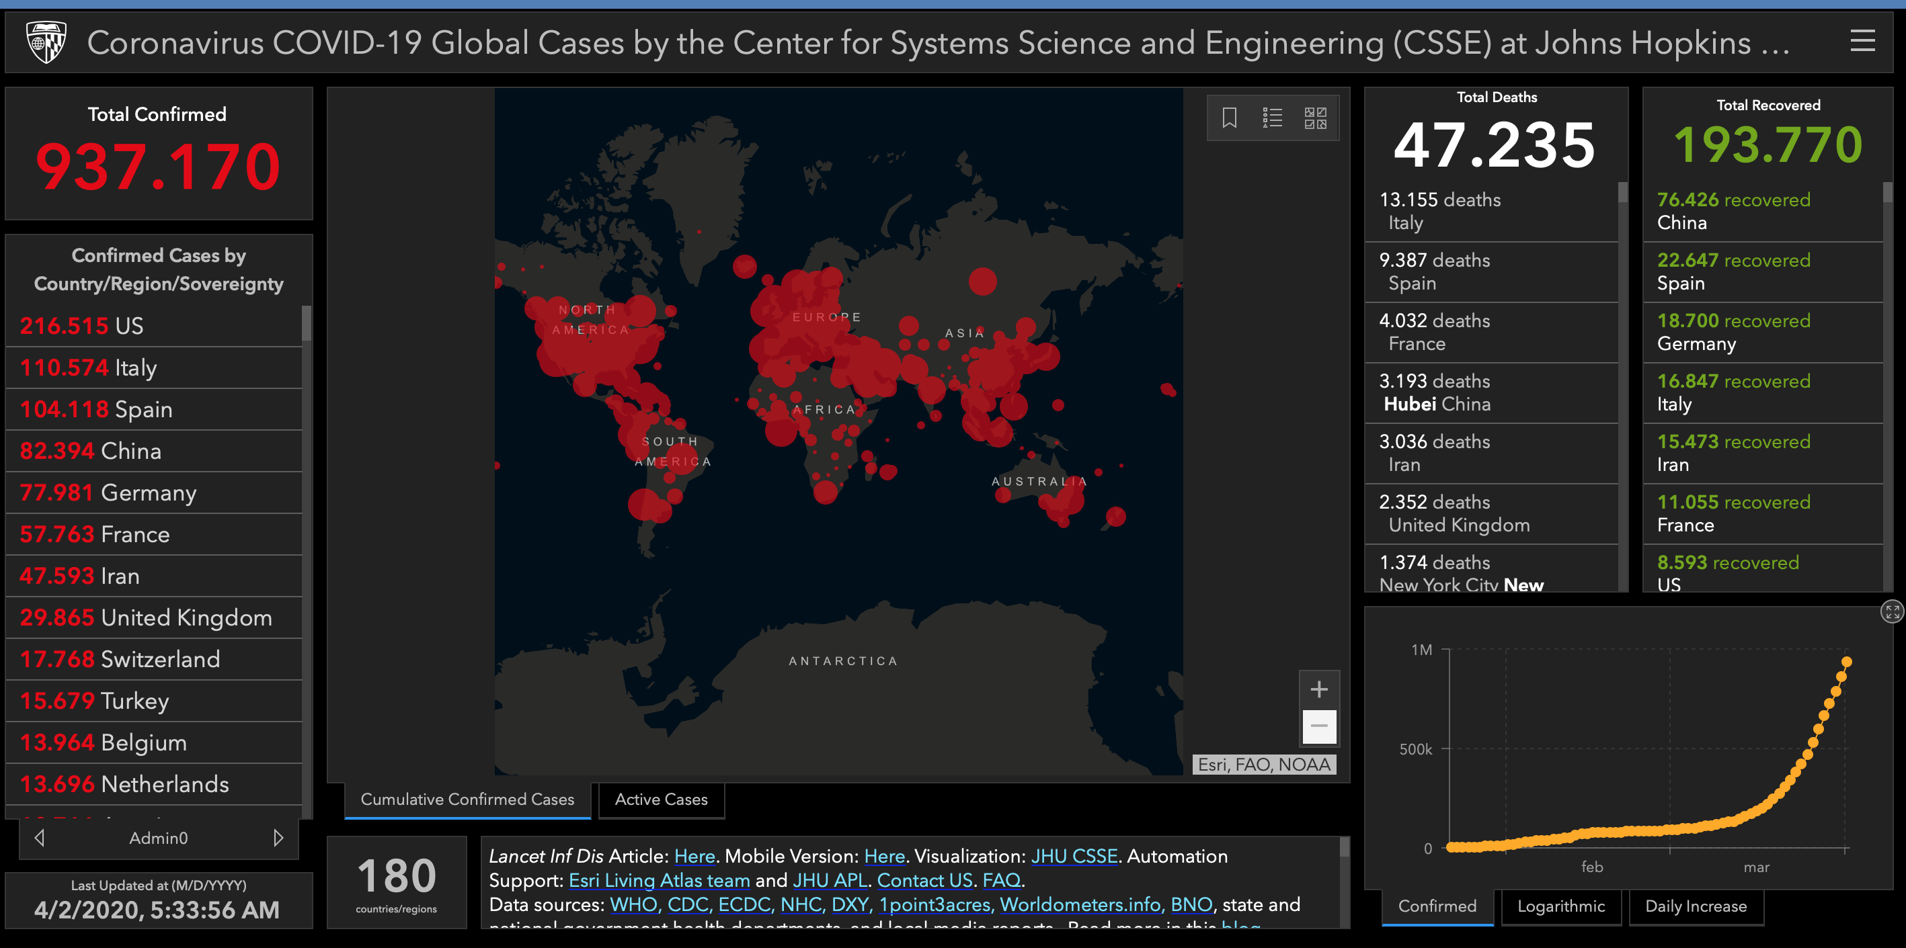Expand the chart panel to full screen

click(1892, 611)
